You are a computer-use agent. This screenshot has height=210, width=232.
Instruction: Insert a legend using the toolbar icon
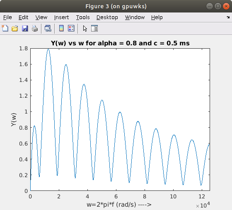click(71, 28)
